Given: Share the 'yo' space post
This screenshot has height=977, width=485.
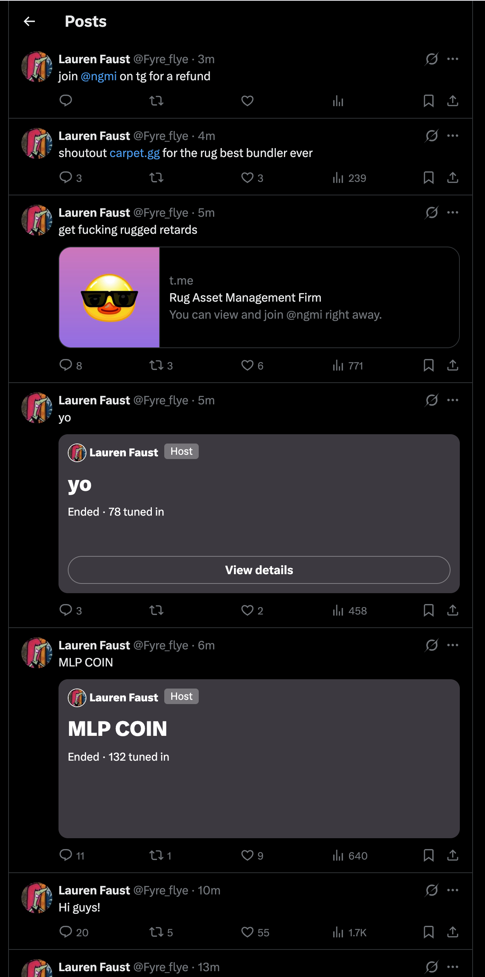Looking at the screenshot, I should [x=452, y=610].
